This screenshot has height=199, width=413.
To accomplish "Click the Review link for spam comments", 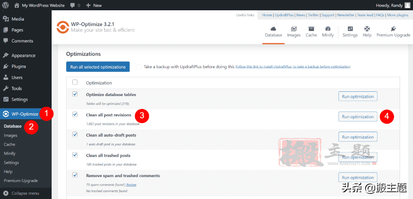I will [131, 185].
